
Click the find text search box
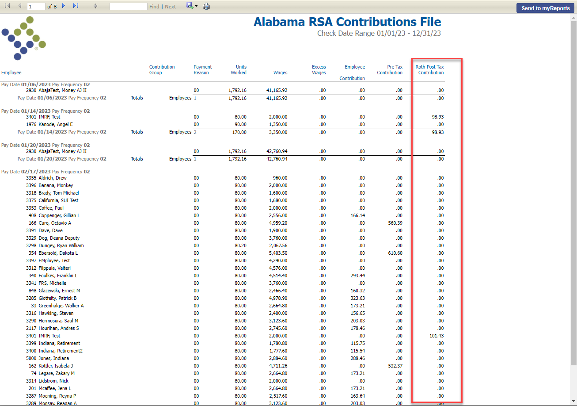coord(129,7)
